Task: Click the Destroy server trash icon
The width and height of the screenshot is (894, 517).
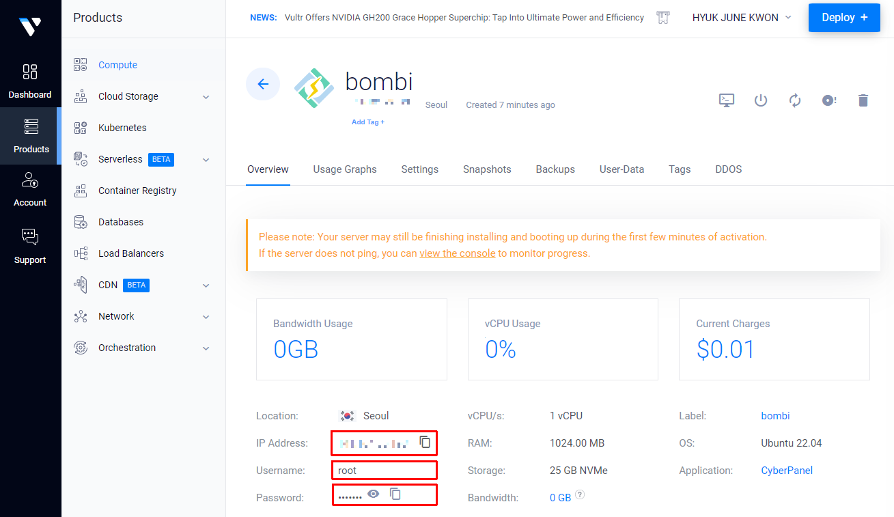Action: [x=863, y=100]
